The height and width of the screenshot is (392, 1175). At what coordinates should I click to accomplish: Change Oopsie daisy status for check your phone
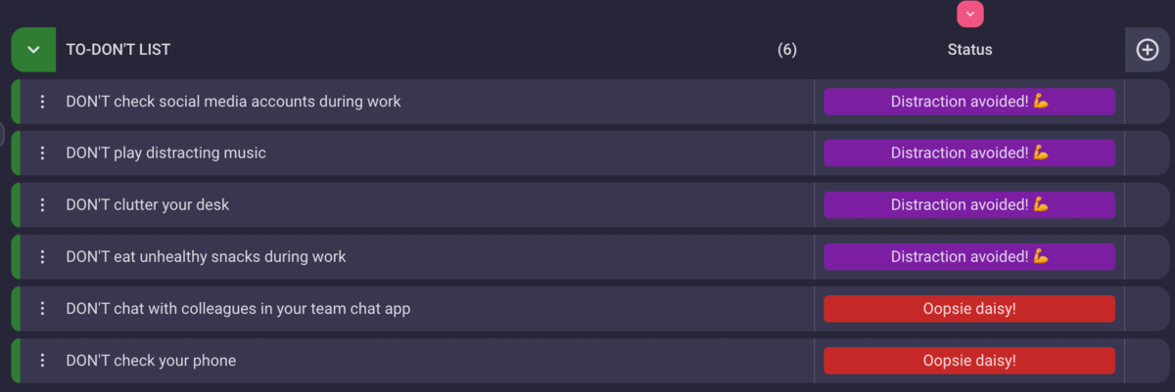[x=969, y=361]
